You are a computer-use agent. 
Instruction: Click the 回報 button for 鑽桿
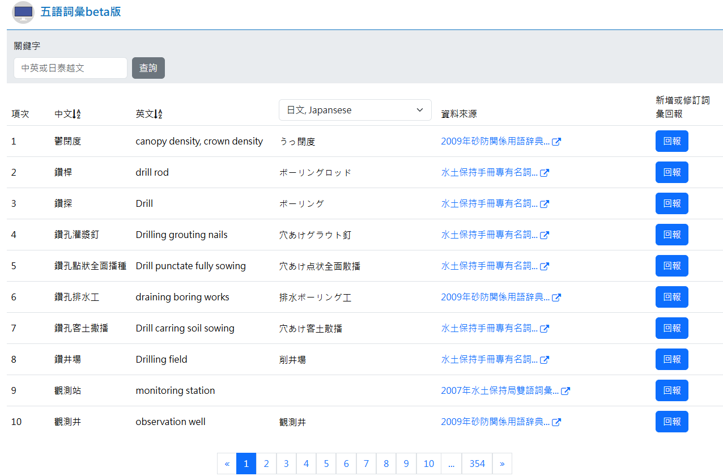pyautogui.click(x=671, y=172)
